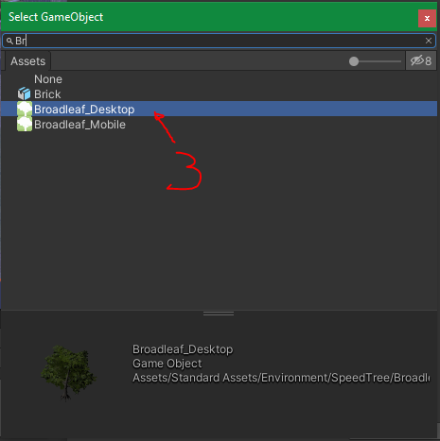Viewport: 440px width, 441px height.
Task: Click the Assets/Standard Assets path text
Action: [x=281, y=378]
